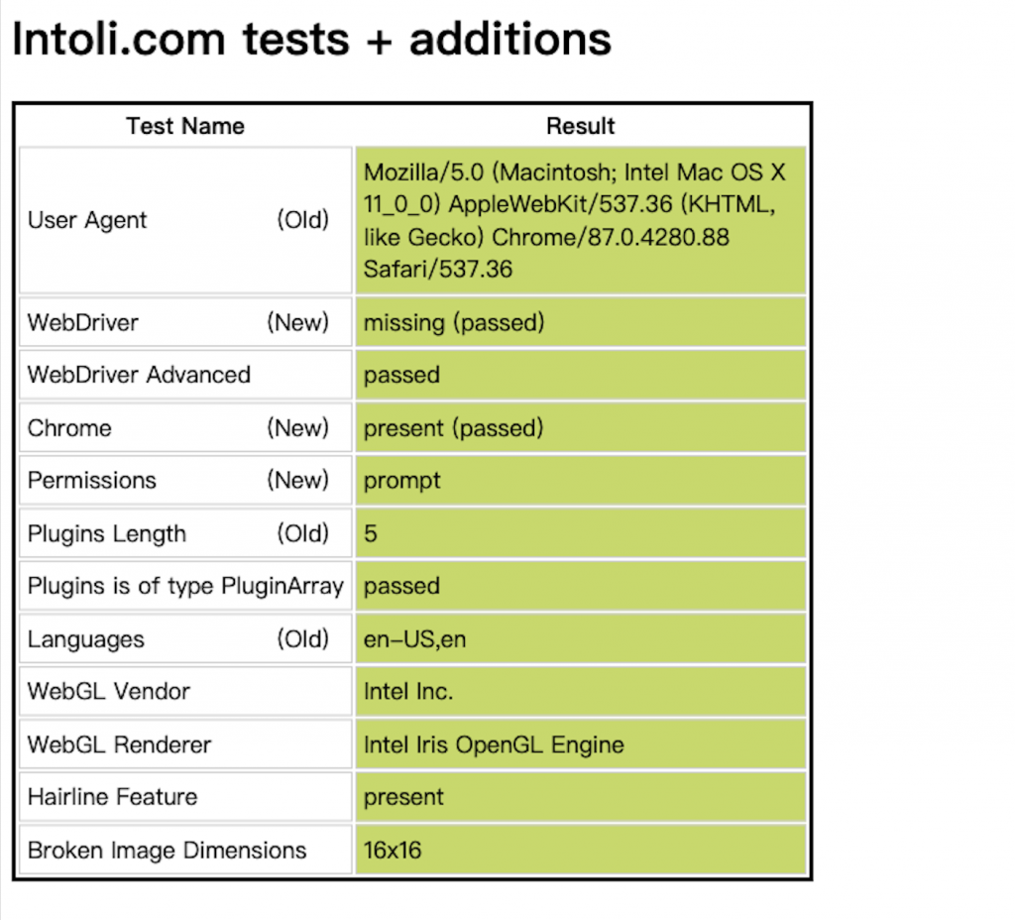Select the 'en-US,en' languages result
The width and height of the screenshot is (1015, 920).
(x=414, y=639)
